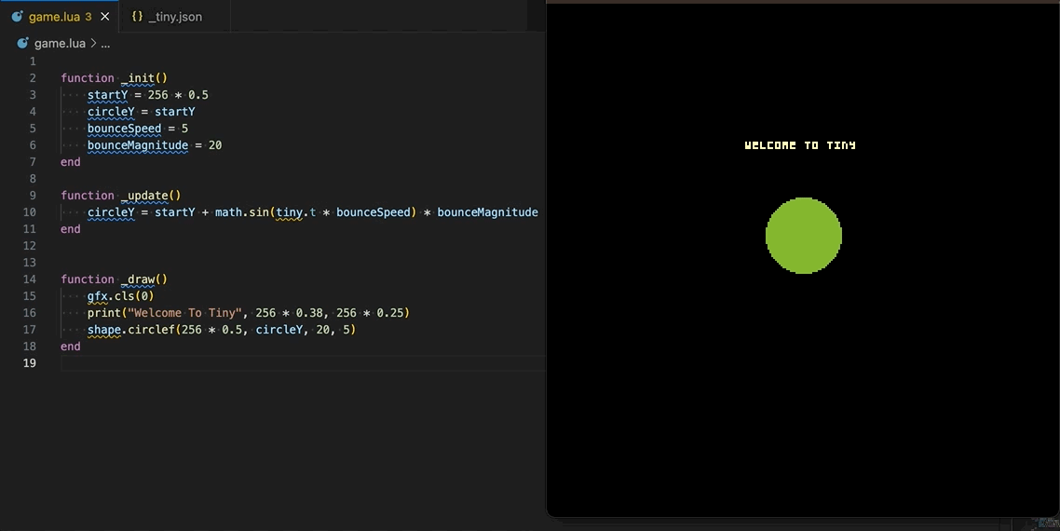Viewport: 1060px width, 531px height.
Task: Close the game.lua tab
Action: [x=104, y=16]
